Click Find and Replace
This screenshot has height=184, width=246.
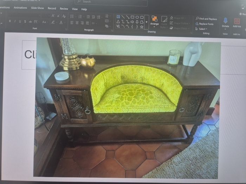[206, 19]
